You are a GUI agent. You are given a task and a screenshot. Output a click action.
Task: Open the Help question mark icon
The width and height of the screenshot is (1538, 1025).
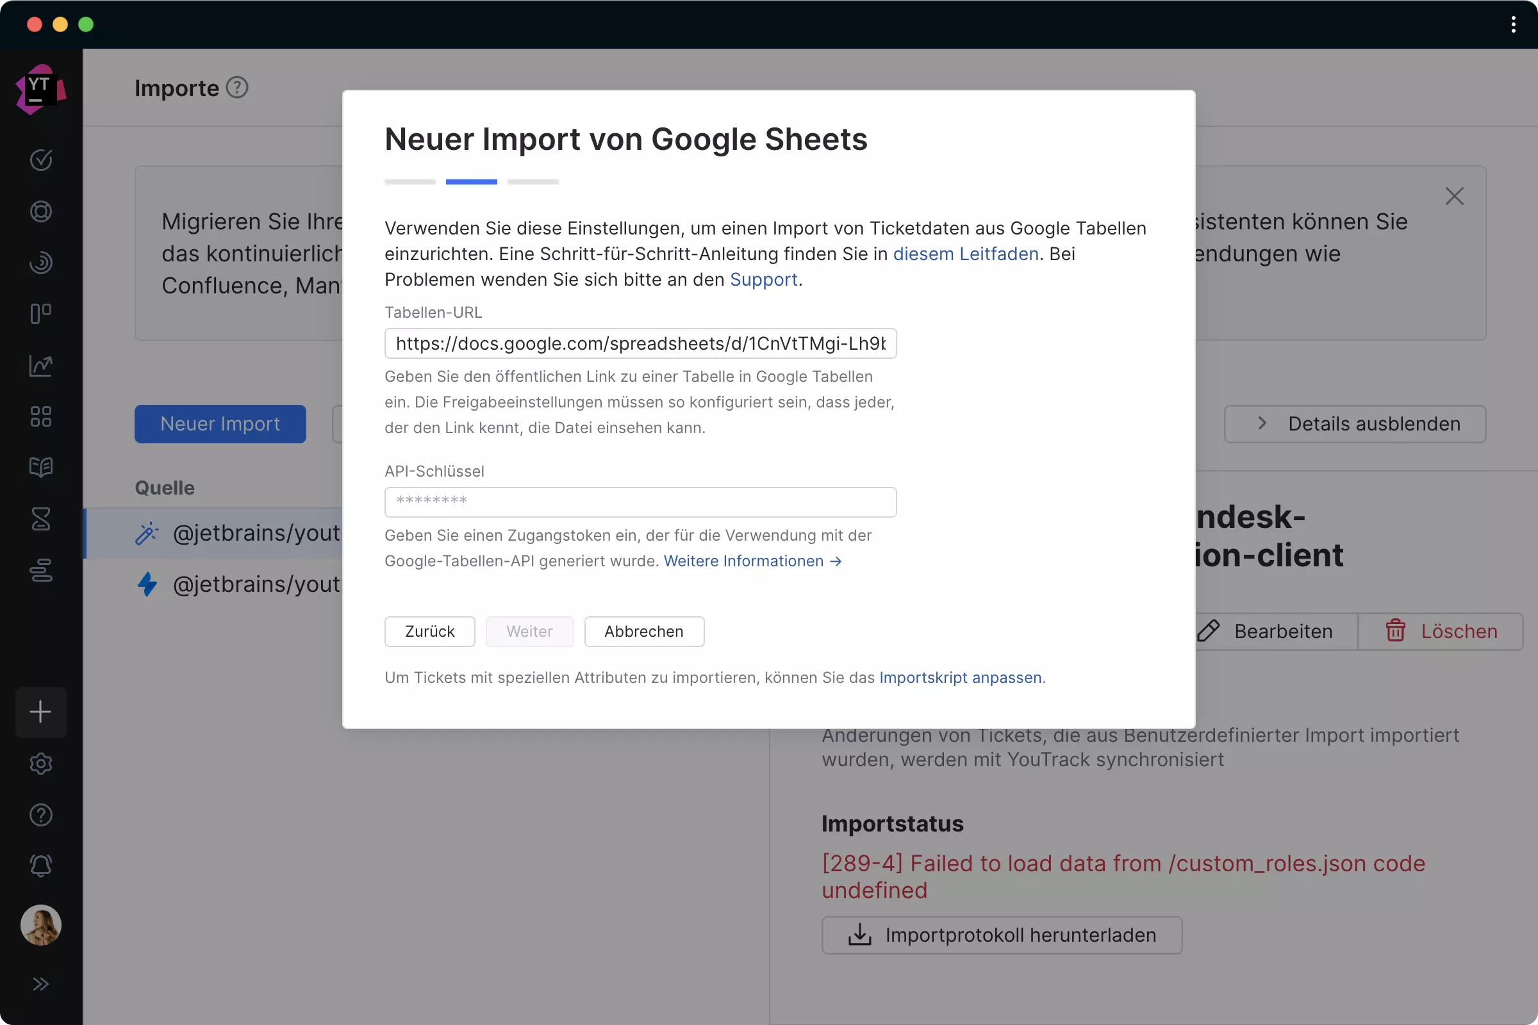coord(40,814)
